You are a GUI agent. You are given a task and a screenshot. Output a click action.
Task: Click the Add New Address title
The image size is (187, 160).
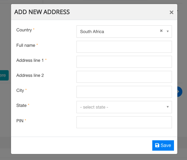[x=42, y=12]
